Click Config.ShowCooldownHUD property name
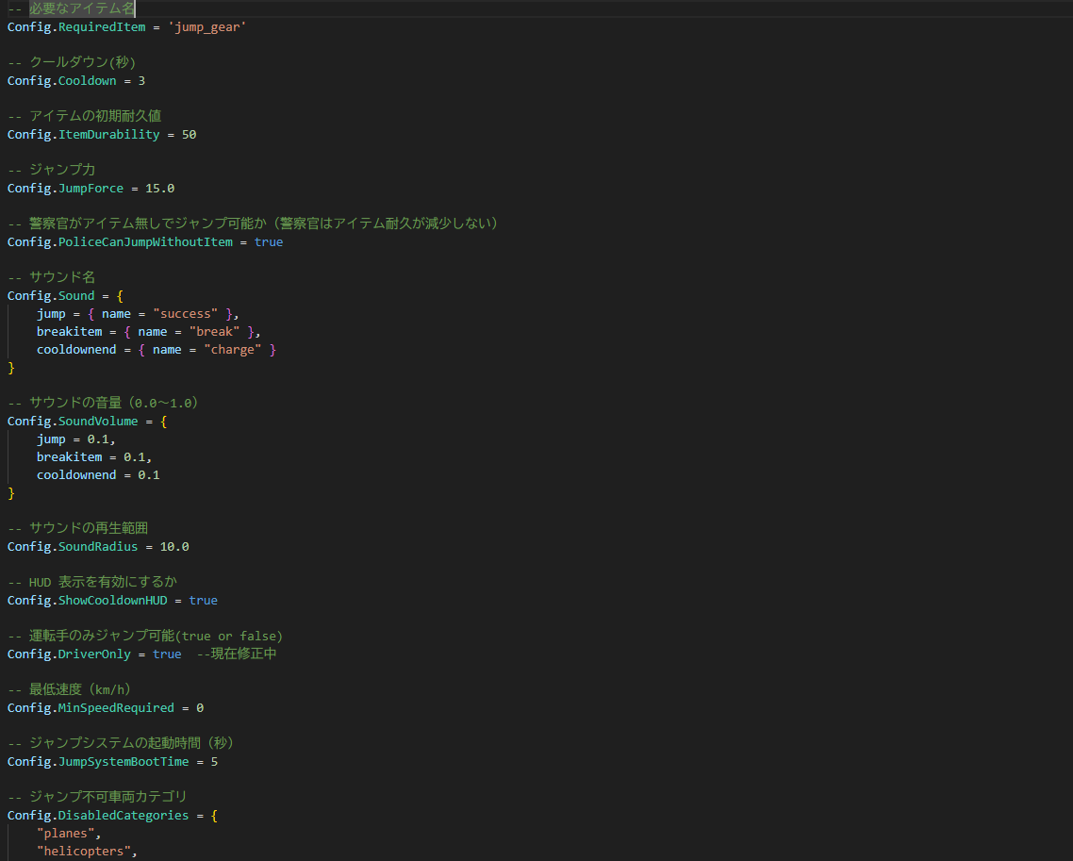 tap(88, 601)
